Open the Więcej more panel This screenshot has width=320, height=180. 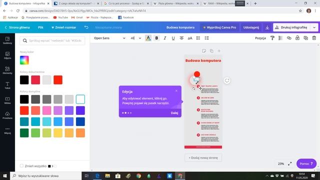pos(7,130)
